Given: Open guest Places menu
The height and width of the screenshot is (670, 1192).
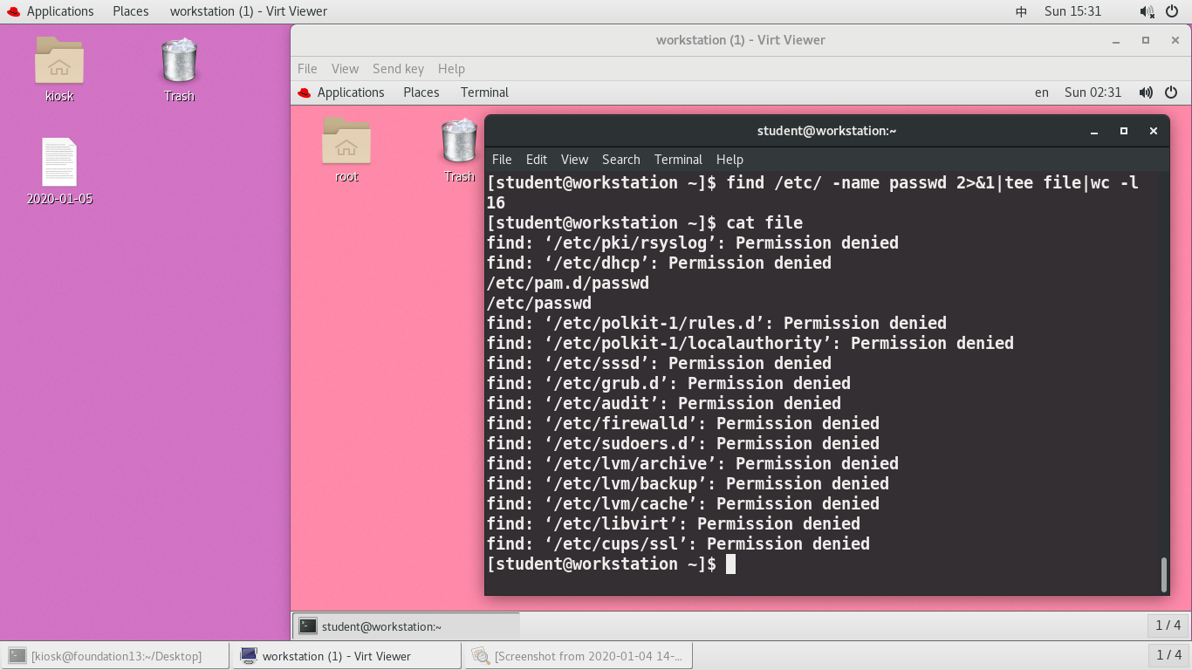Looking at the screenshot, I should coord(421,92).
